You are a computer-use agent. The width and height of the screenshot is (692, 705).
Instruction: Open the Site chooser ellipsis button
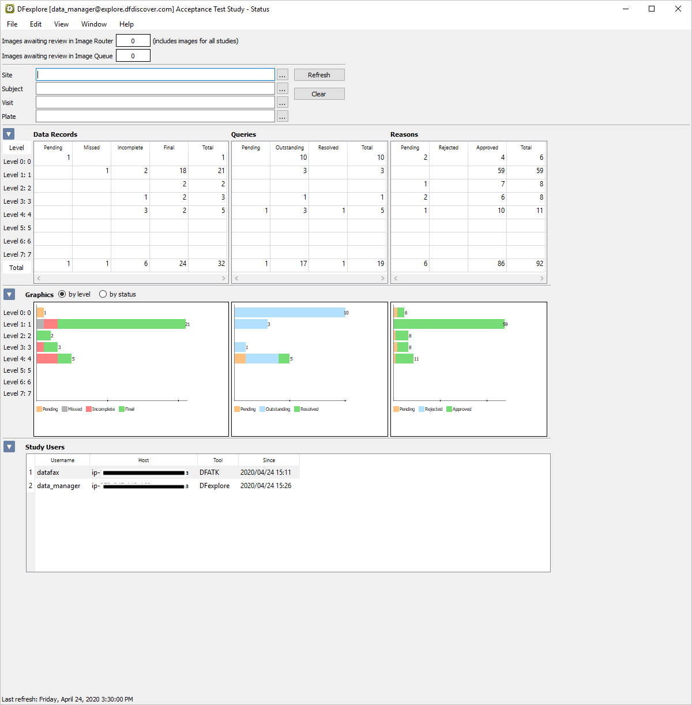[x=282, y=75]
